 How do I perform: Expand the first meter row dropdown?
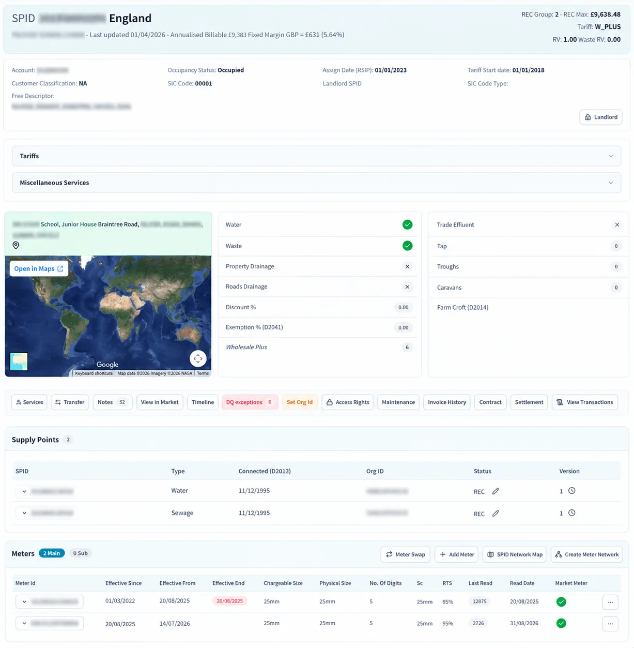24,601
